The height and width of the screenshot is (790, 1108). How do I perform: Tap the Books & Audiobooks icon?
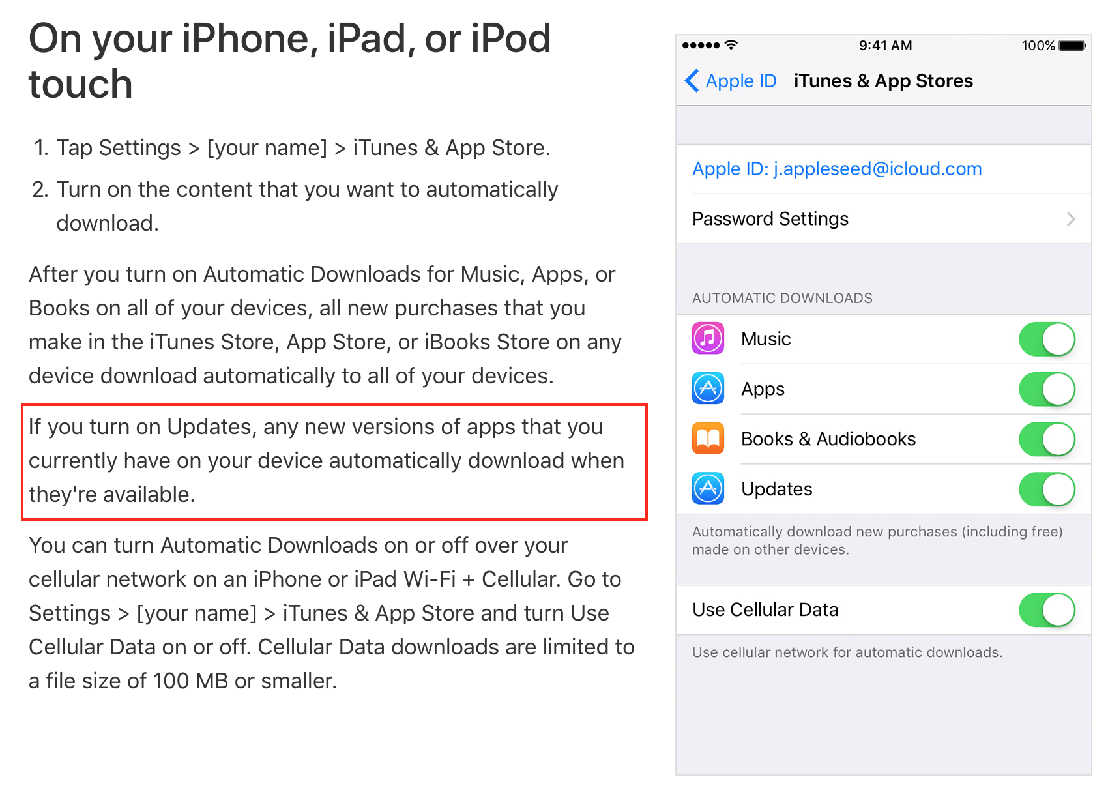pyautogui.click(x=708, y=439)
